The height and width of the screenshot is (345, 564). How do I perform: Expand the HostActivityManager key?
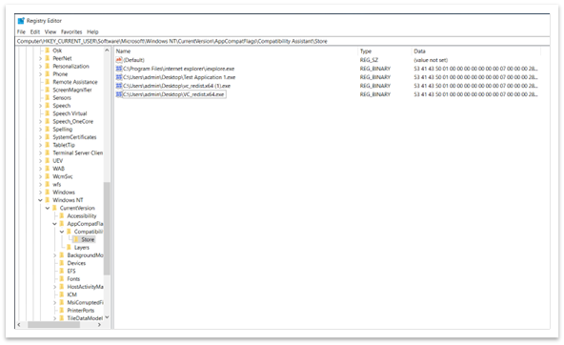54,287
